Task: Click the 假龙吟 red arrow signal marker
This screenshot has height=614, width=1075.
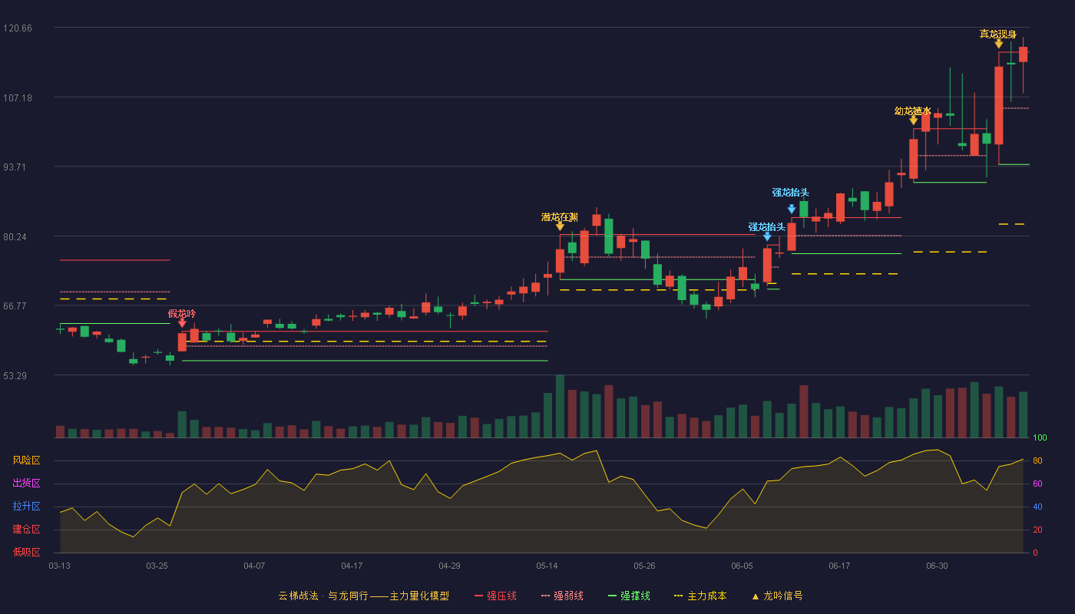Action: [182, 323]
